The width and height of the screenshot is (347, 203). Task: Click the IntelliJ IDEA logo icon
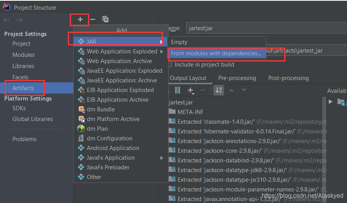[7, 7]
